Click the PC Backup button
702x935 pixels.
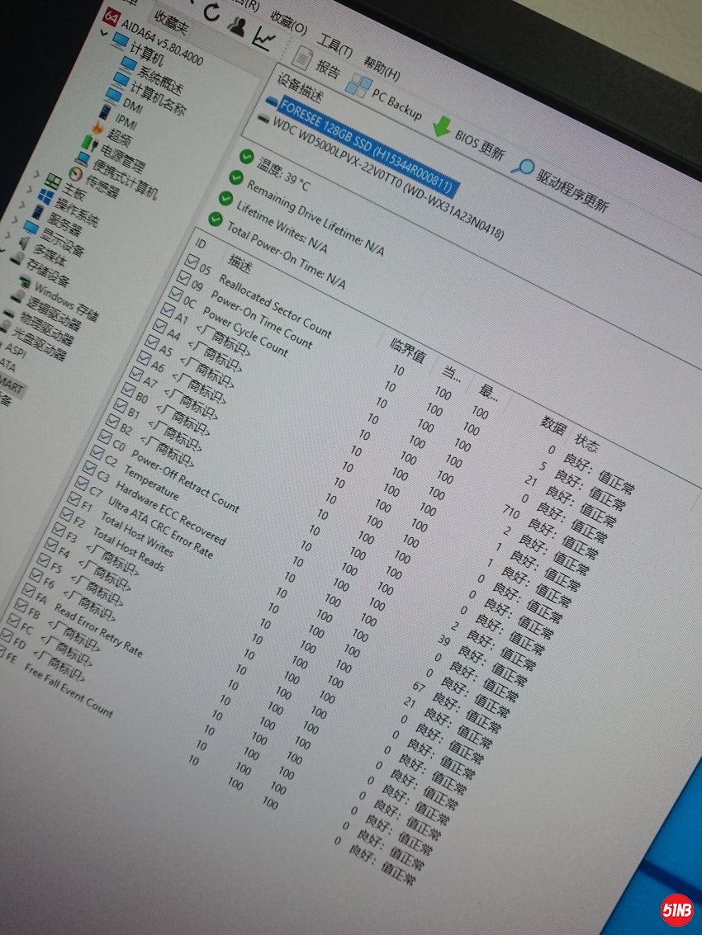click(x=383, y=98)
